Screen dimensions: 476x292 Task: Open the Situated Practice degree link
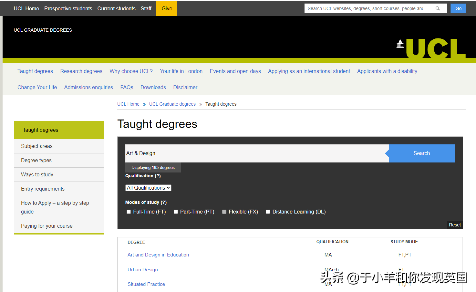146,284
